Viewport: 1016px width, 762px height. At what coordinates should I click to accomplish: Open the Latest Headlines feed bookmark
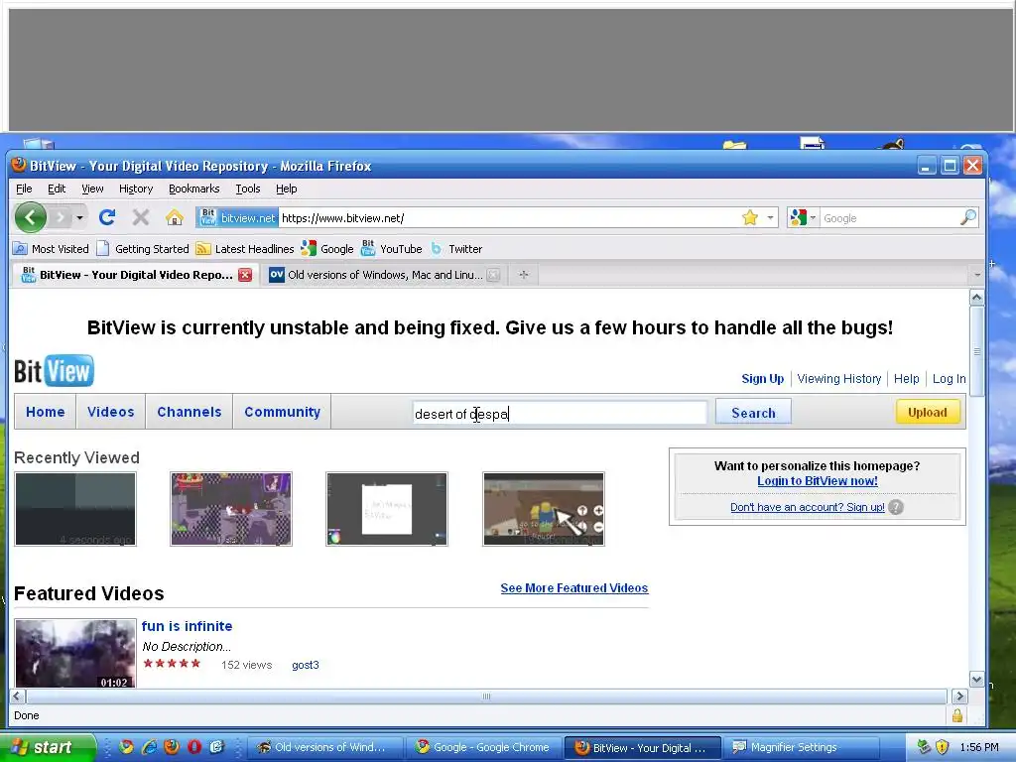[x=245, y=249]
